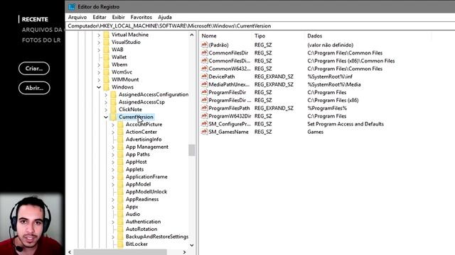455x255 pixels.
Task: Click tree vertical scrollbar thumb
Action: coord(191,150)
